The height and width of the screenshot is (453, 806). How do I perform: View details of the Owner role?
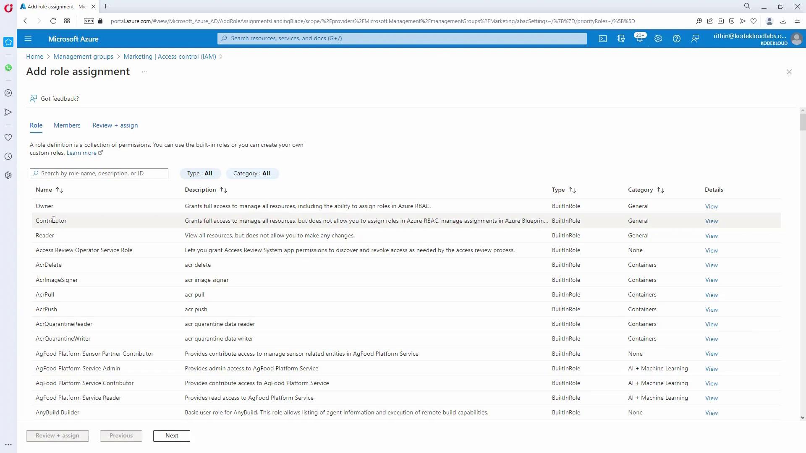coord(711,206)
